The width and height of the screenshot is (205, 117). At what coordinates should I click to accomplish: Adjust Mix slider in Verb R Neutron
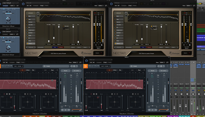point(168,109)
